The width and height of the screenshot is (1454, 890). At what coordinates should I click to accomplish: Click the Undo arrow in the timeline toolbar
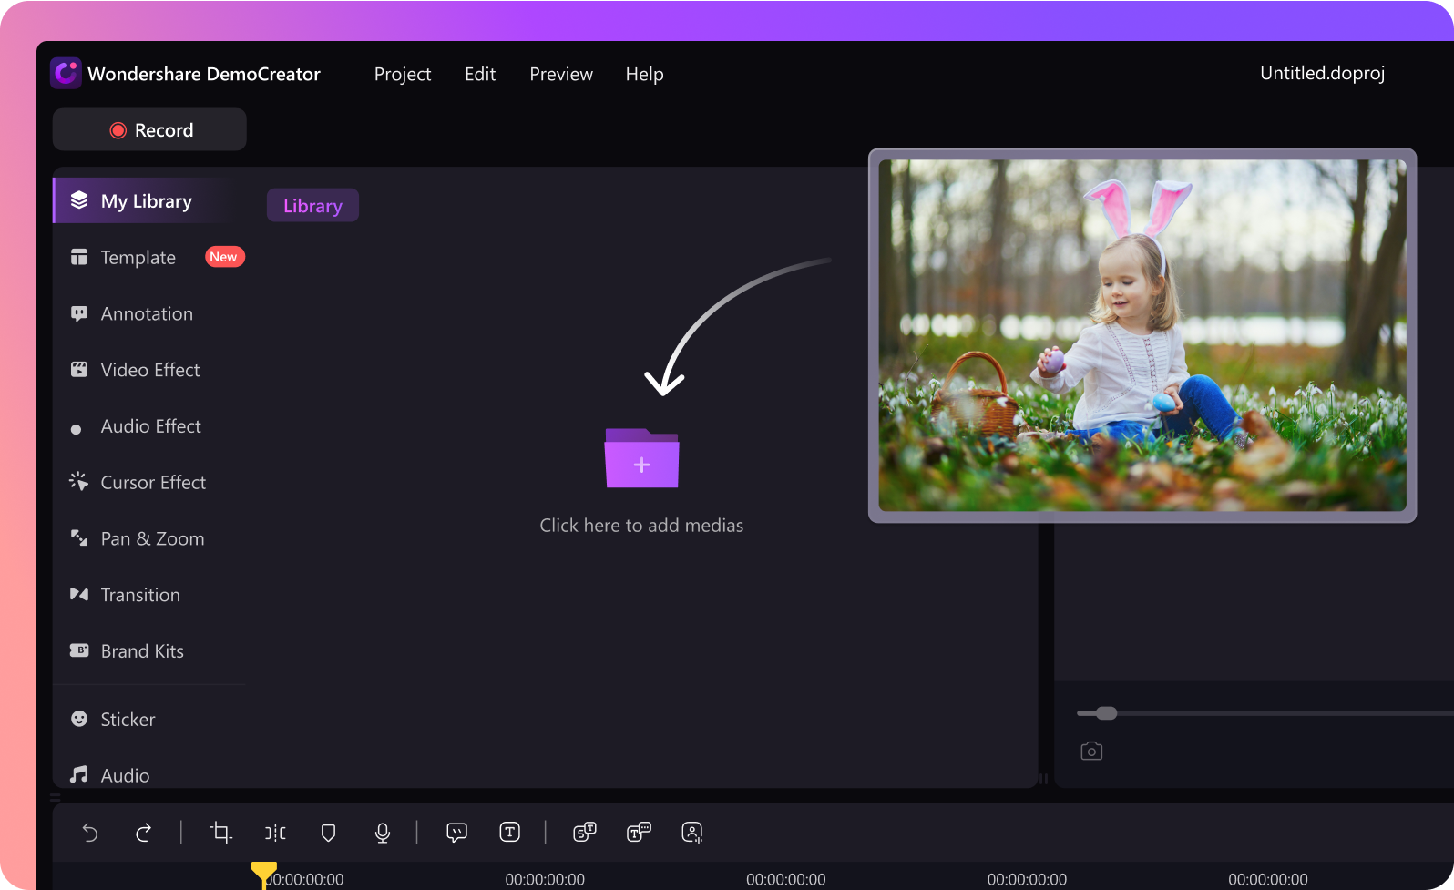click(89, 832)
